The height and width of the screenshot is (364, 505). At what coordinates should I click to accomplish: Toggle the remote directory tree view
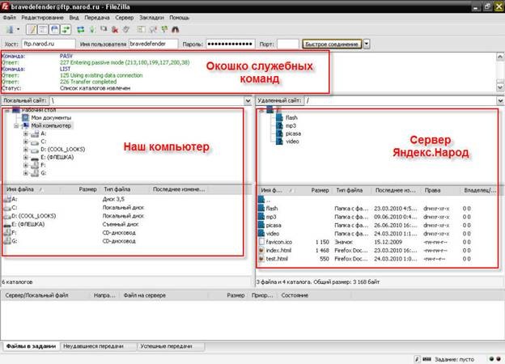(54, 30)
